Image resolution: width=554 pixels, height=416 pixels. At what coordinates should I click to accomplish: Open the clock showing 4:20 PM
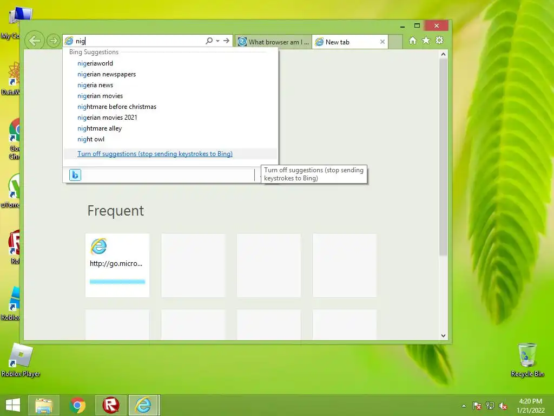pos(530,406)
